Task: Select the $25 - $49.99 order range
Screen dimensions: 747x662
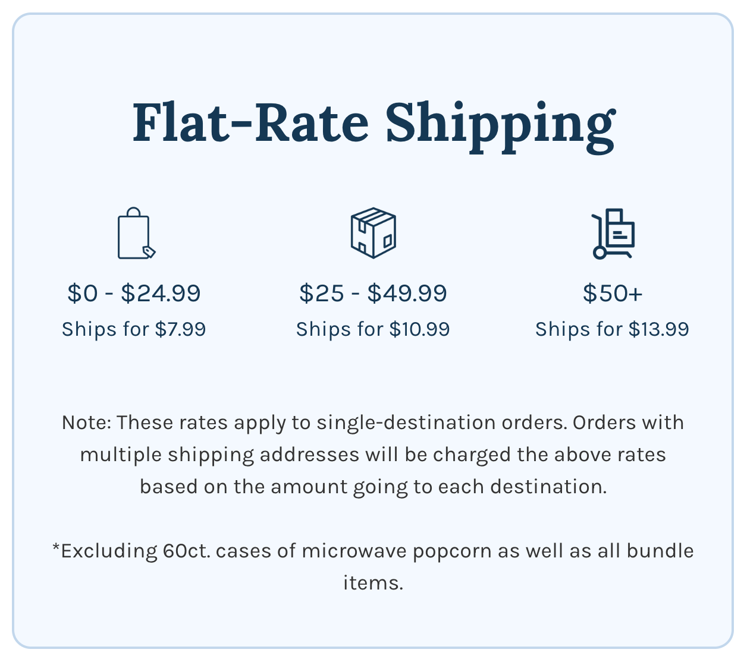Action: pyautogui.click(x=373, y=293)
